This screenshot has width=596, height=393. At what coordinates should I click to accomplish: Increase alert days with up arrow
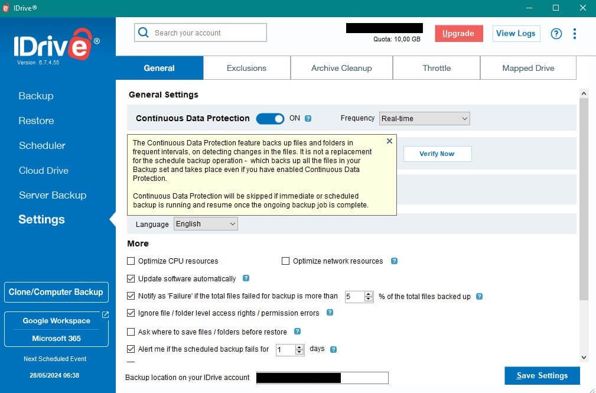tap(299, 347)
